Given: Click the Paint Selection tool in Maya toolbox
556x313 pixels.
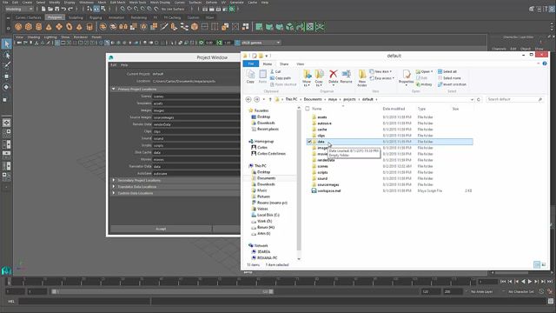Looking at the screenshot, I should [6, 65].
